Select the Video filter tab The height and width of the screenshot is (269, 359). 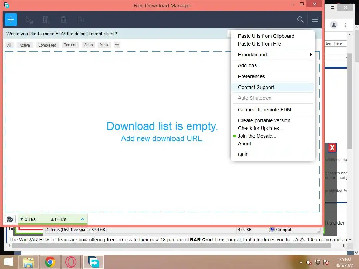click(x=88, y=45)
